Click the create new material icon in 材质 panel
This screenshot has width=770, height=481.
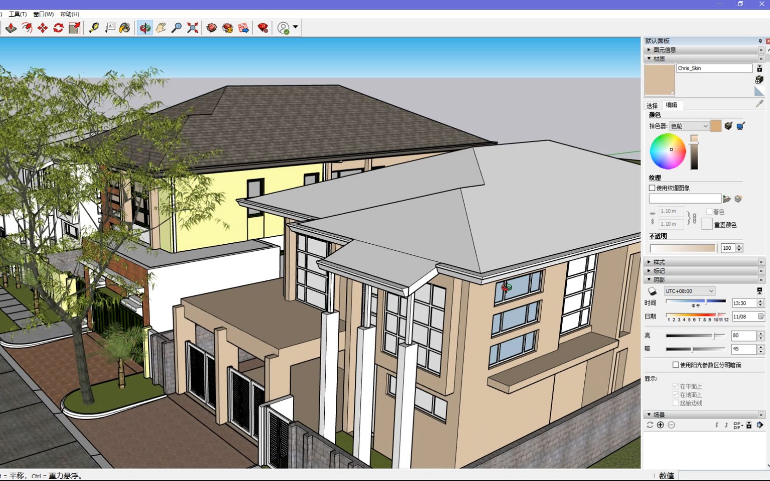pos(759,80)
